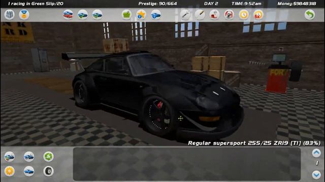Image resolution: width=325 pixels, height=182 pixels.
Task: Select the red and blue car icon
Action: click(68, 15)
